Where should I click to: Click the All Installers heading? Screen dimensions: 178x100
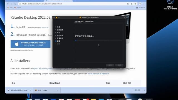pyautogui.click(x=20, y=61)
